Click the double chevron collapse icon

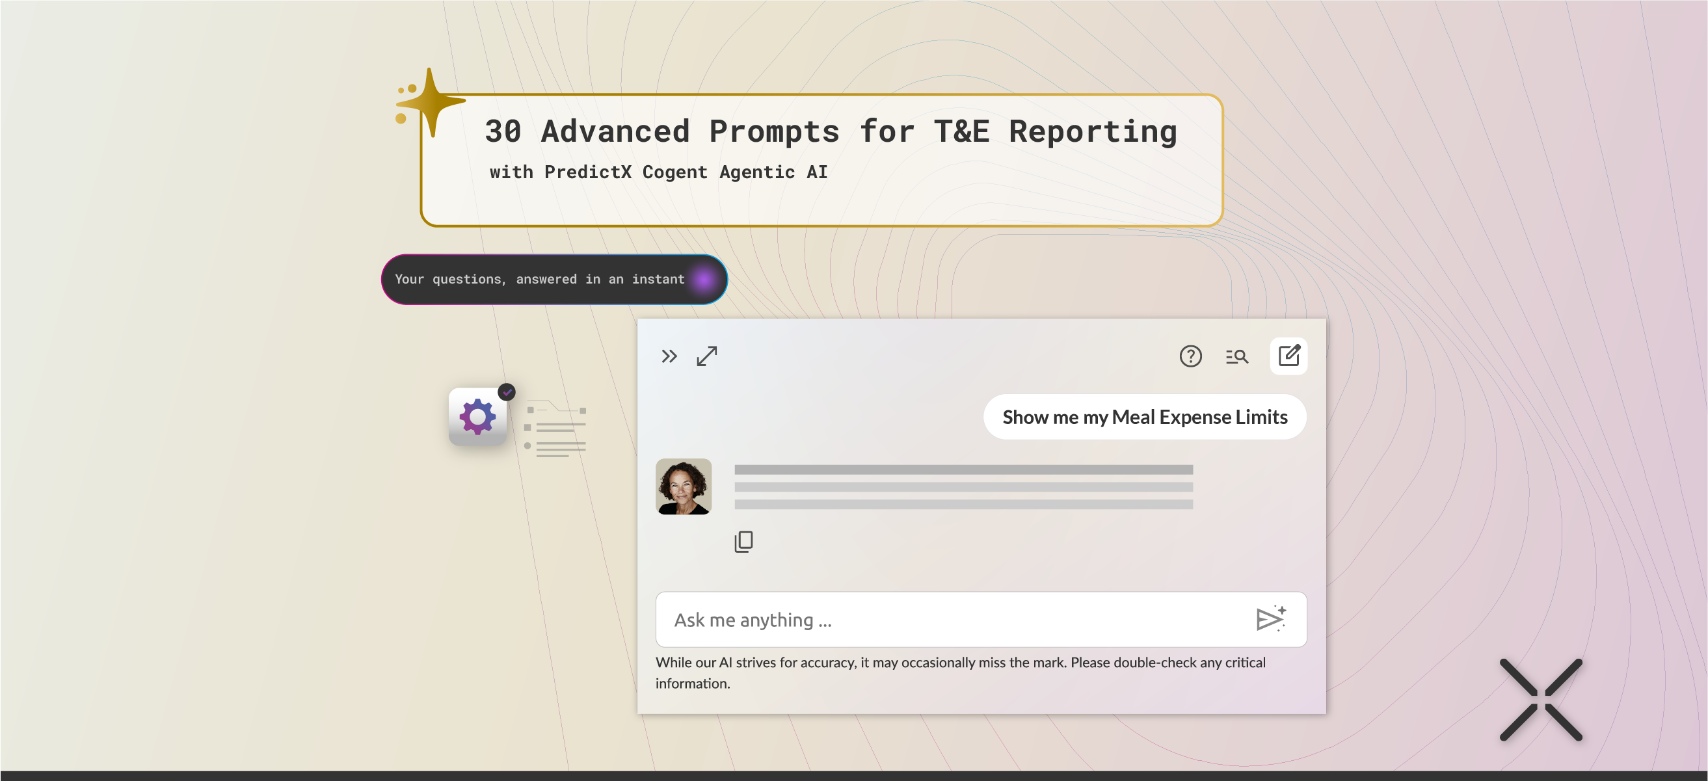[669, 357]
